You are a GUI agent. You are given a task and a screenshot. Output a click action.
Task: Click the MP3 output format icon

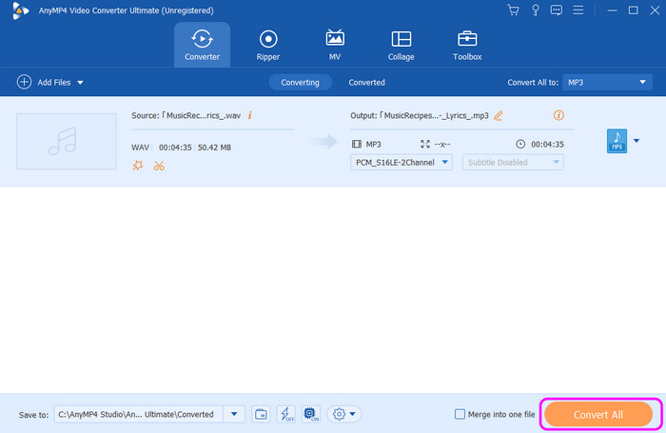617,141
